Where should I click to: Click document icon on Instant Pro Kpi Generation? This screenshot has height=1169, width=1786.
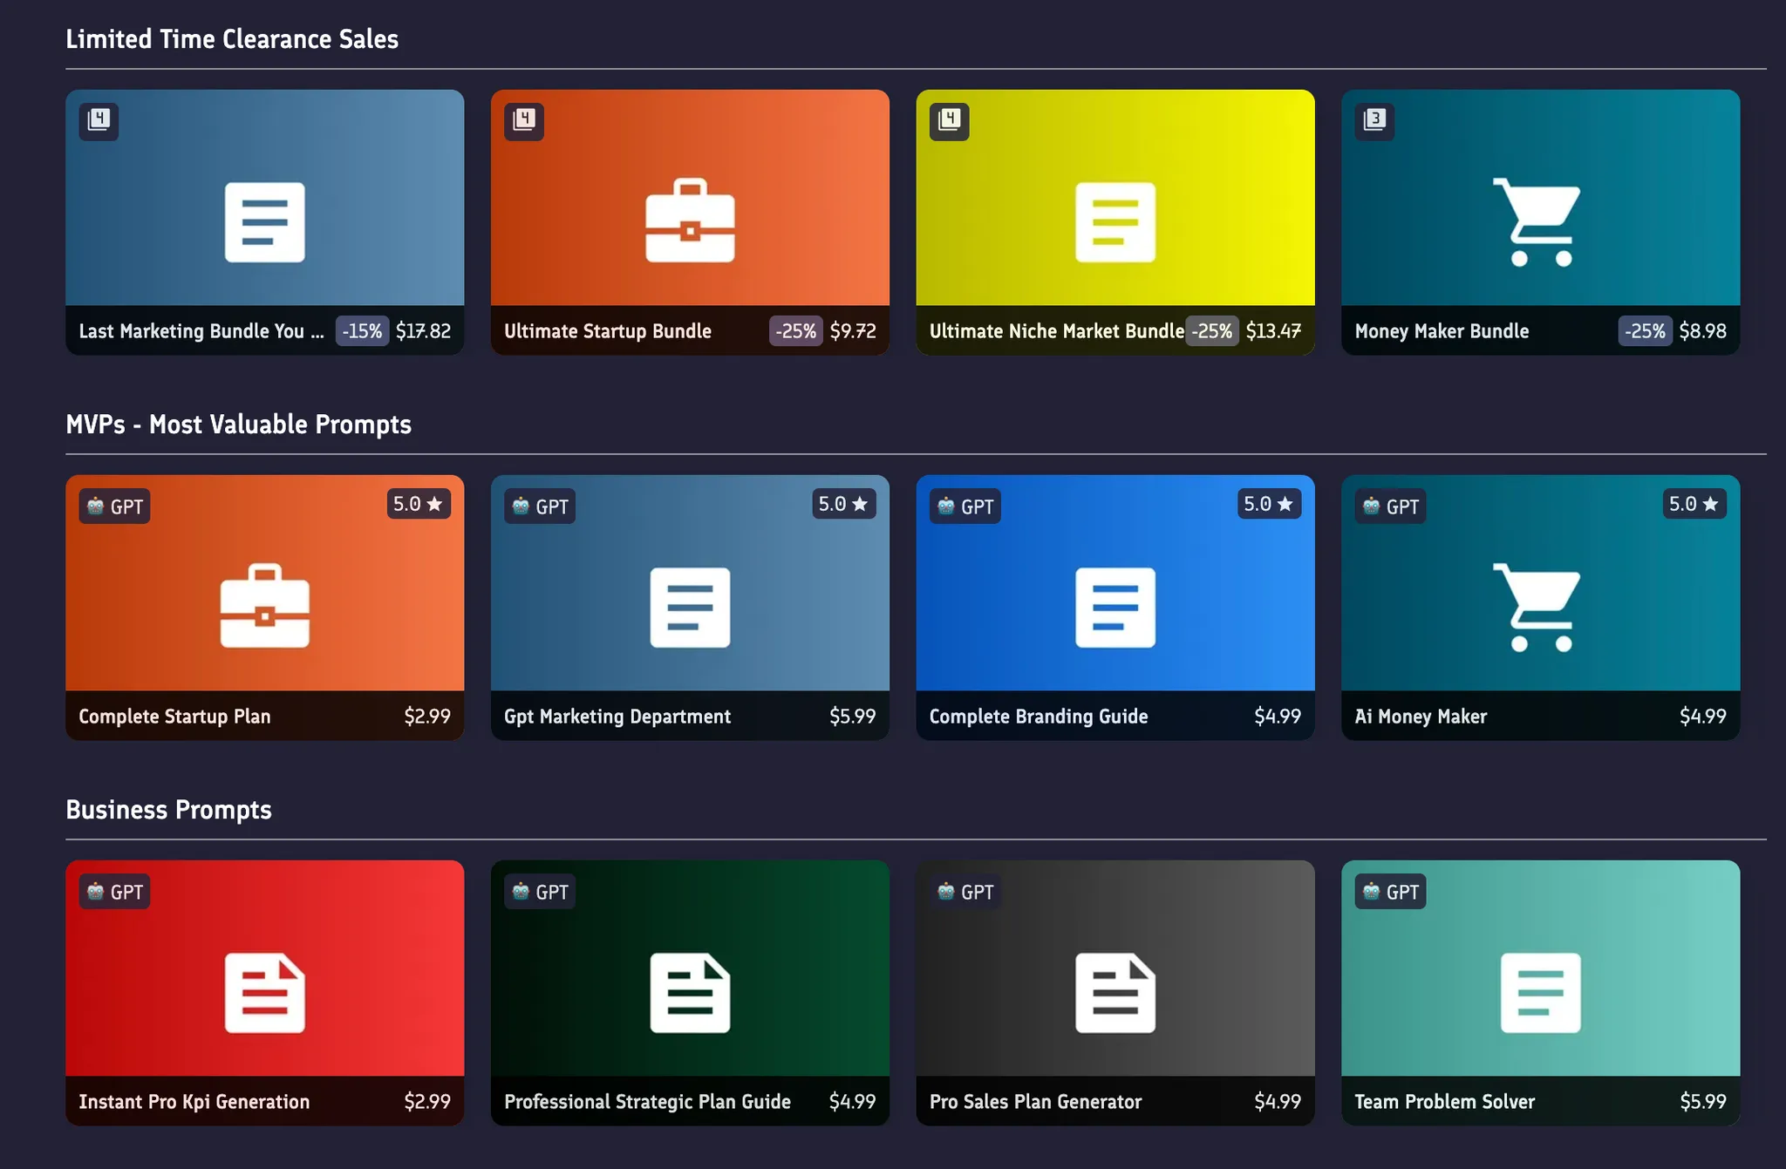(x=264, y=993)
